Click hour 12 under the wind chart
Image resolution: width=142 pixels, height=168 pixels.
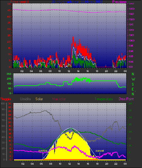(x=69, y=71)
